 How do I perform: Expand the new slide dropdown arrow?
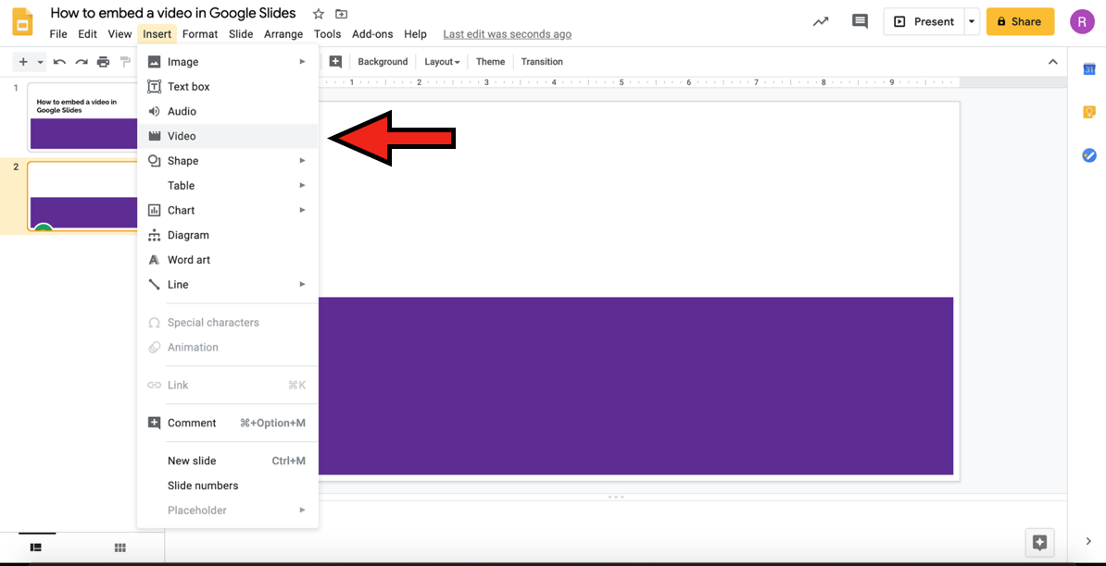tap(40, 62)
